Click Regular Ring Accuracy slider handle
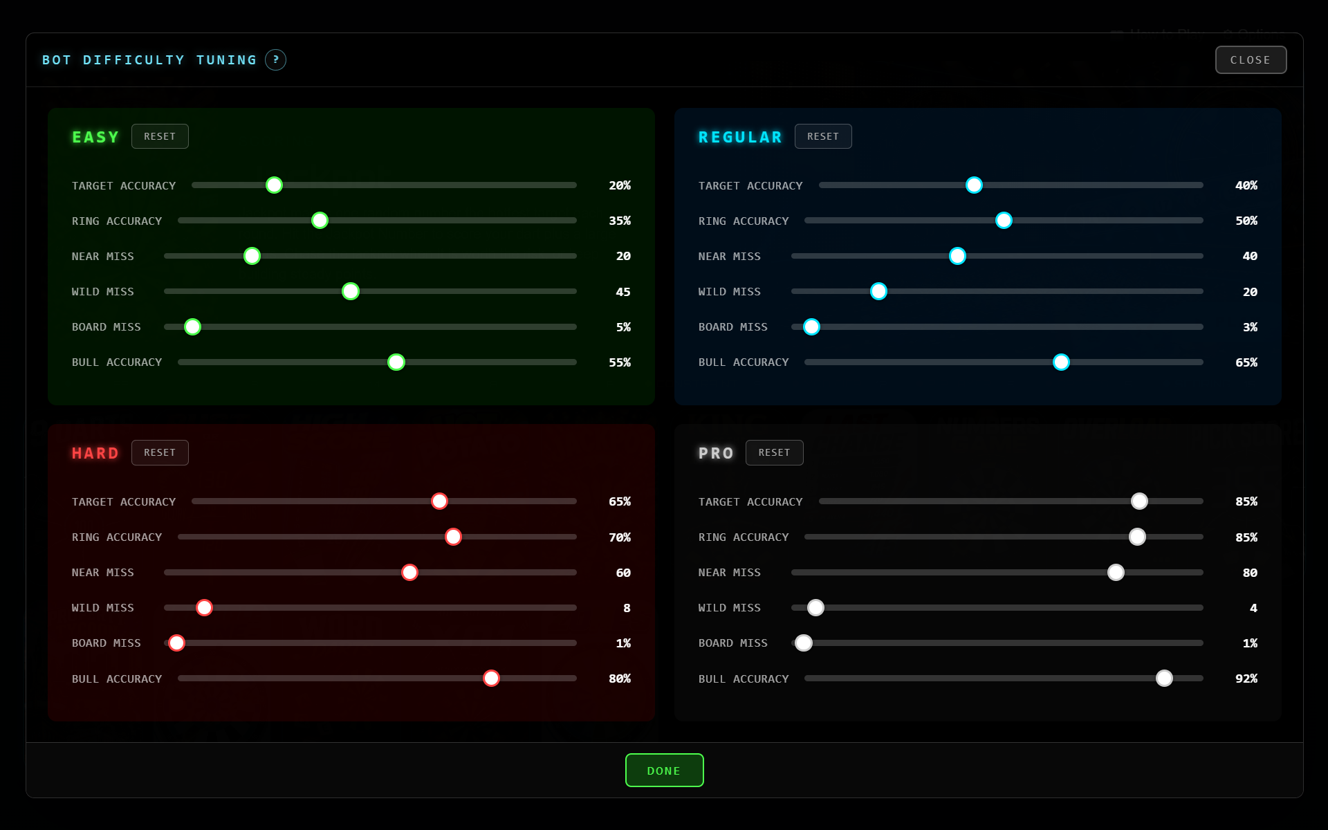This screenshot has height=830, width=1328. pyautogui.click(x=1004, y=221)
